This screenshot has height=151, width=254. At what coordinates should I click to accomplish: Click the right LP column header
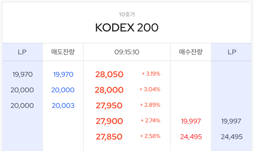[231, 52]
